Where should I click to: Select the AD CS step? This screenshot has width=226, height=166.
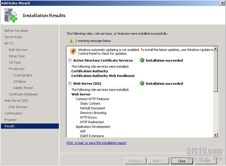[9, 43]
